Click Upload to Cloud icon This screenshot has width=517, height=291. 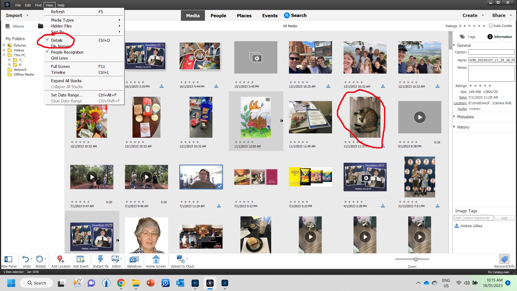[x=181, y=259]
